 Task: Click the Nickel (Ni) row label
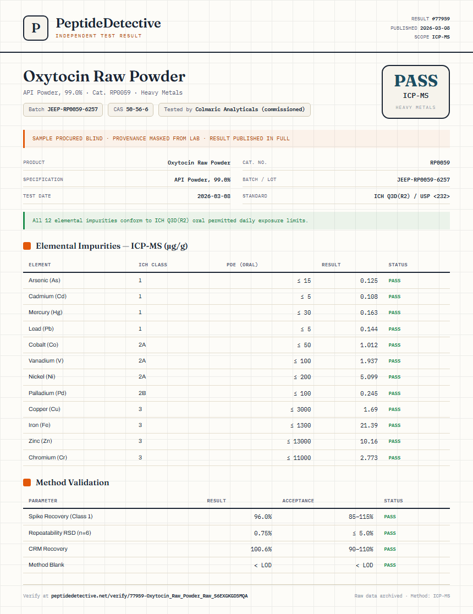click(x=42, y=377)
